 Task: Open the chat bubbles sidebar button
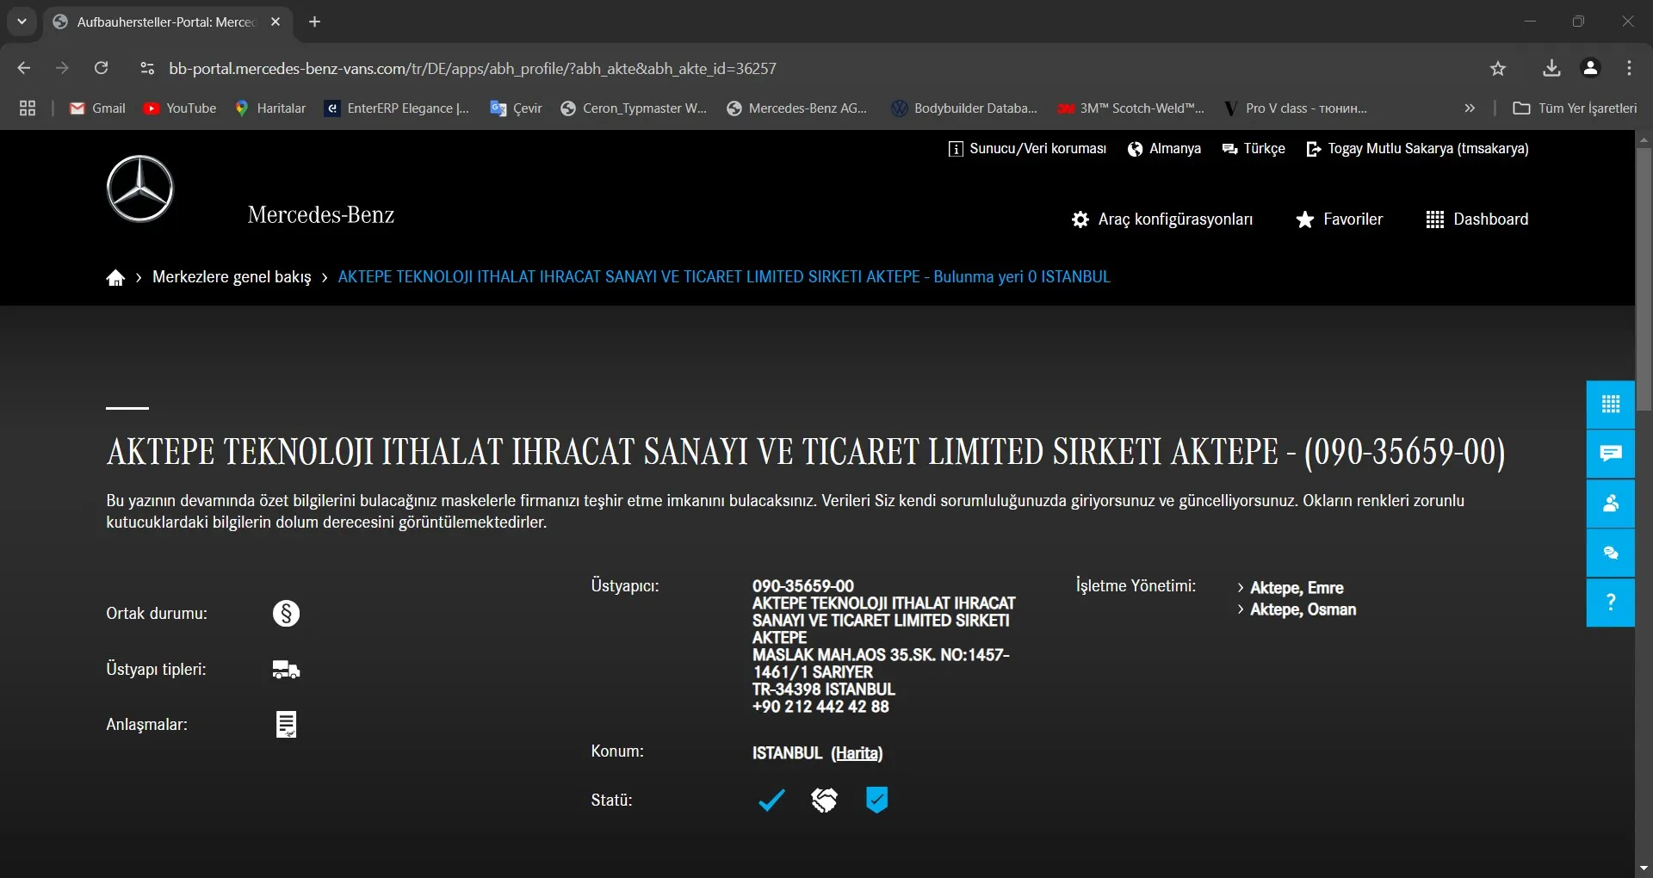[x=1610, y=553]
